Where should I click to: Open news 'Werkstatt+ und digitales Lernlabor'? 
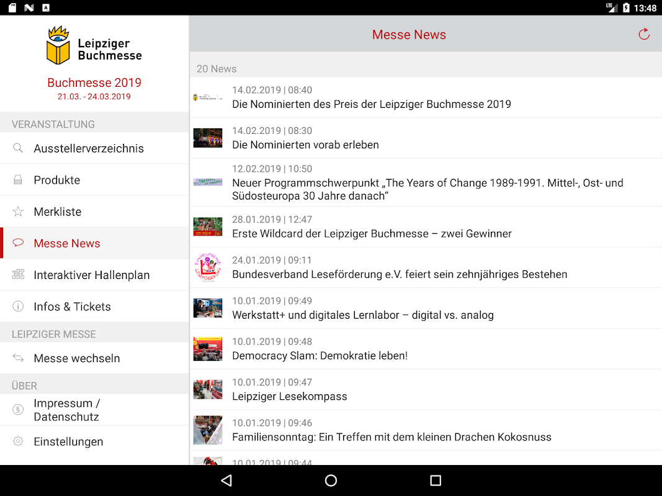(x=426, y=308)
